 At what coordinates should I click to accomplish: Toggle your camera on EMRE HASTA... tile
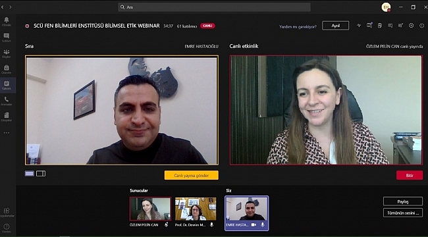click(x=254, y=224)
